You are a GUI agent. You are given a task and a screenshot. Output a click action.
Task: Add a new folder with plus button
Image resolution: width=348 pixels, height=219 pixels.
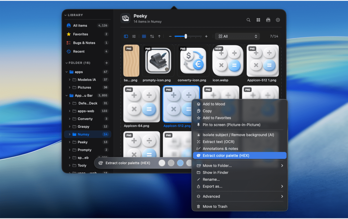coord(106,63)
